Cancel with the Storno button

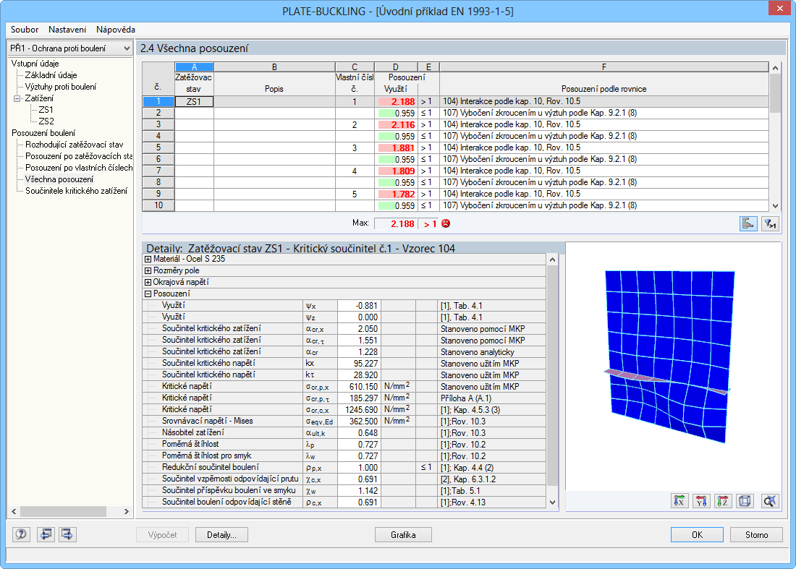(756, 534)
